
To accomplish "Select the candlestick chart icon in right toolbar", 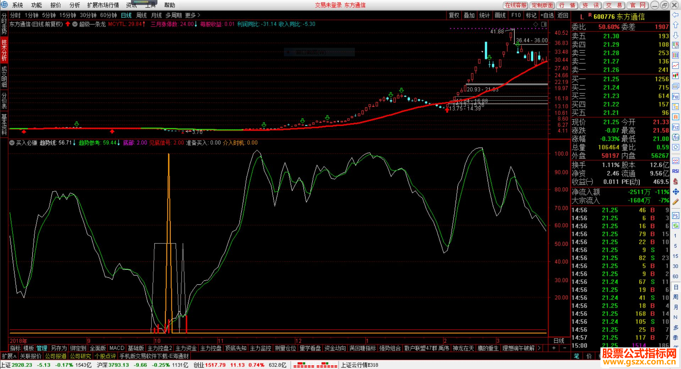I will pos(675,76).
